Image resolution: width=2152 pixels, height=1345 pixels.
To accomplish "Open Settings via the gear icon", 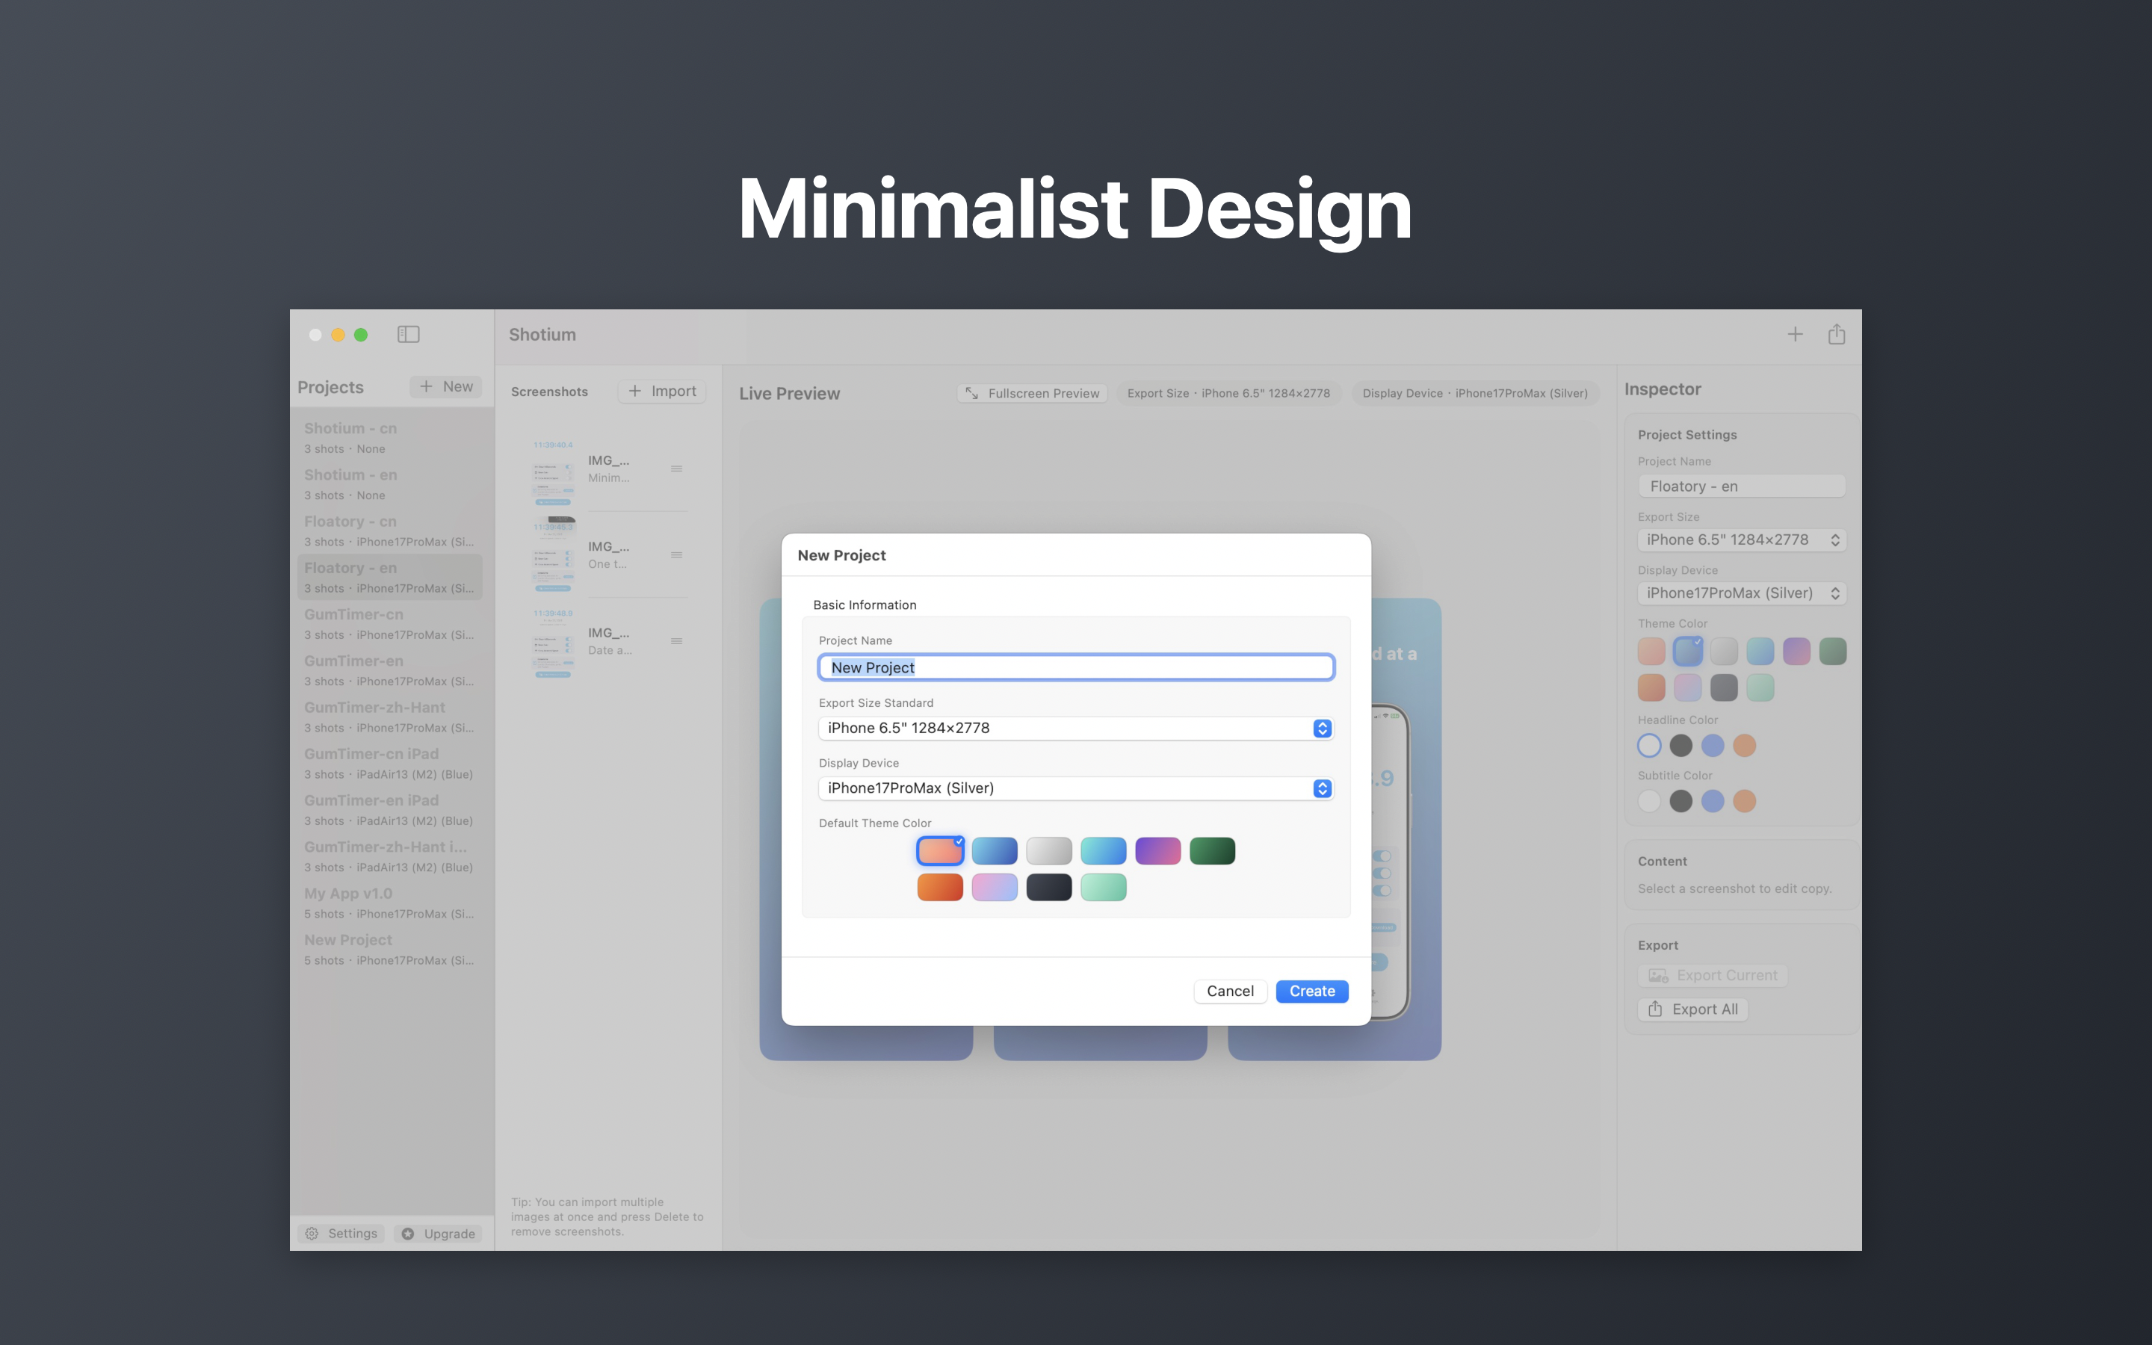I will [312, 1233].
